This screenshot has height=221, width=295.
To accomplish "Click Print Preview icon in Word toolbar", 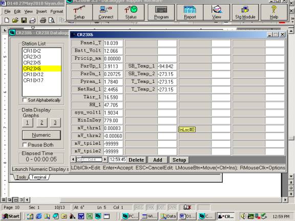I will 51,20.
